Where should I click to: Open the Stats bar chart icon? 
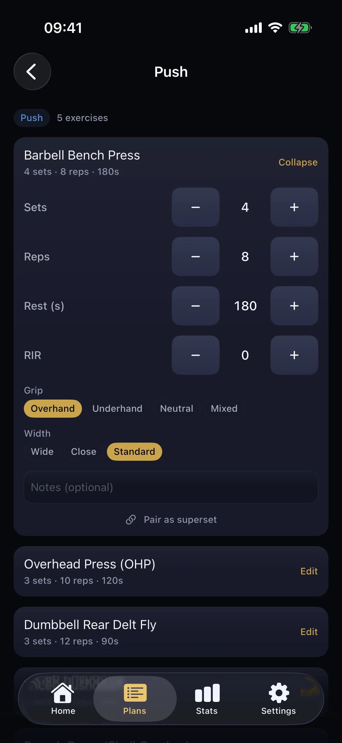207,693
